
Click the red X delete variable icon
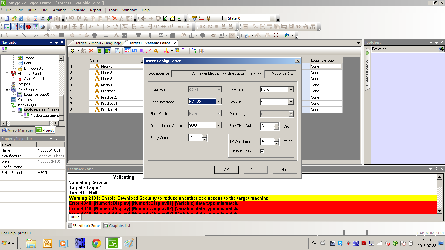91,51
